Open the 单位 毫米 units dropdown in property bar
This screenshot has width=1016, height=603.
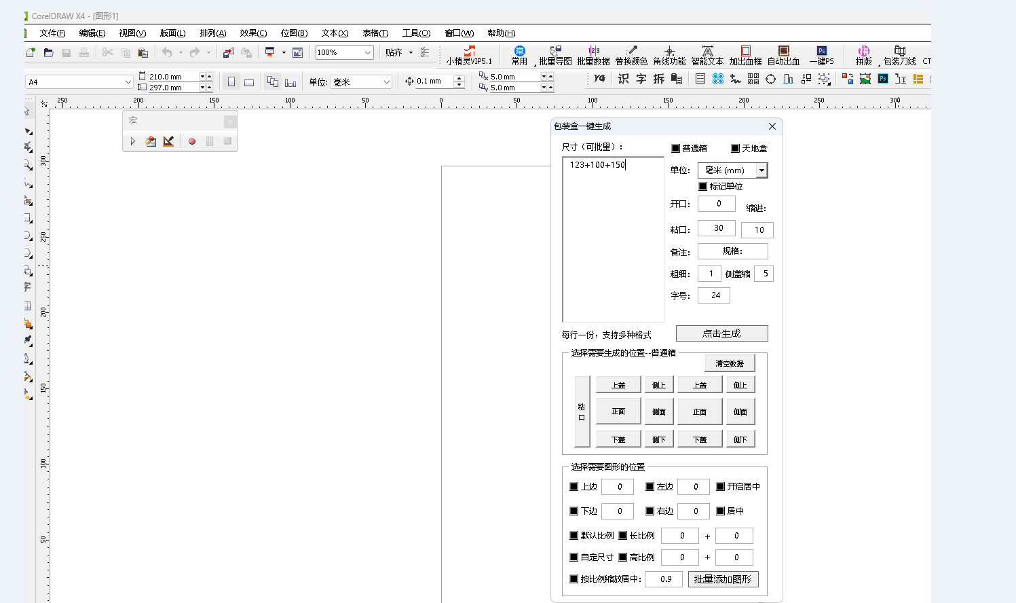pyautogui.click(x=387, y=81)
